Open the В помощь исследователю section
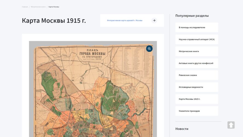 tap(197, 27)
